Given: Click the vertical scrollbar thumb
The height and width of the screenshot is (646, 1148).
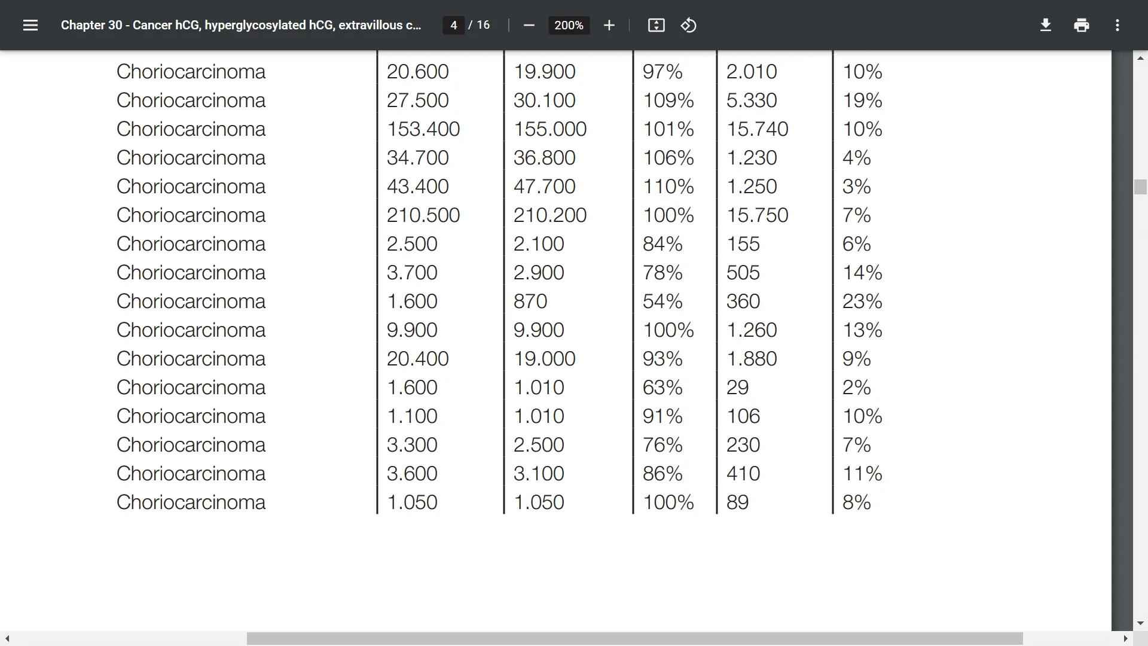Looking at the screenshot, I should (x=1140, y=187).
